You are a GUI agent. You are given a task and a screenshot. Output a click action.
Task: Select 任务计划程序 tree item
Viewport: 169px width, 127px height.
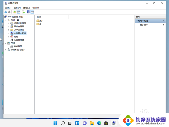tap(20, 23)
